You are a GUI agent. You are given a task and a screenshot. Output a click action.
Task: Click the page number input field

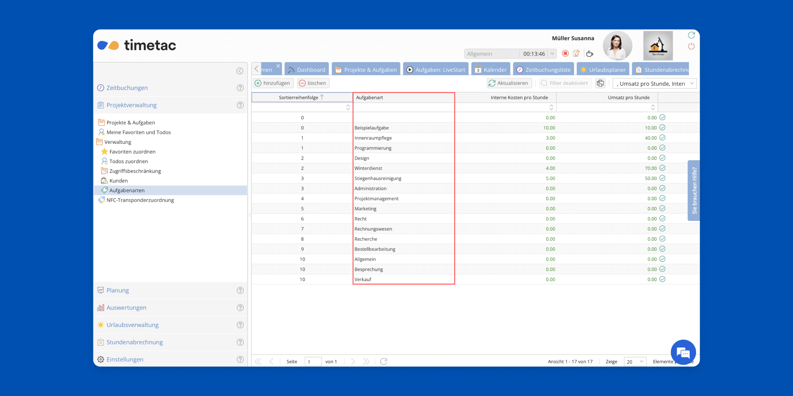click(x=313, y=362)
